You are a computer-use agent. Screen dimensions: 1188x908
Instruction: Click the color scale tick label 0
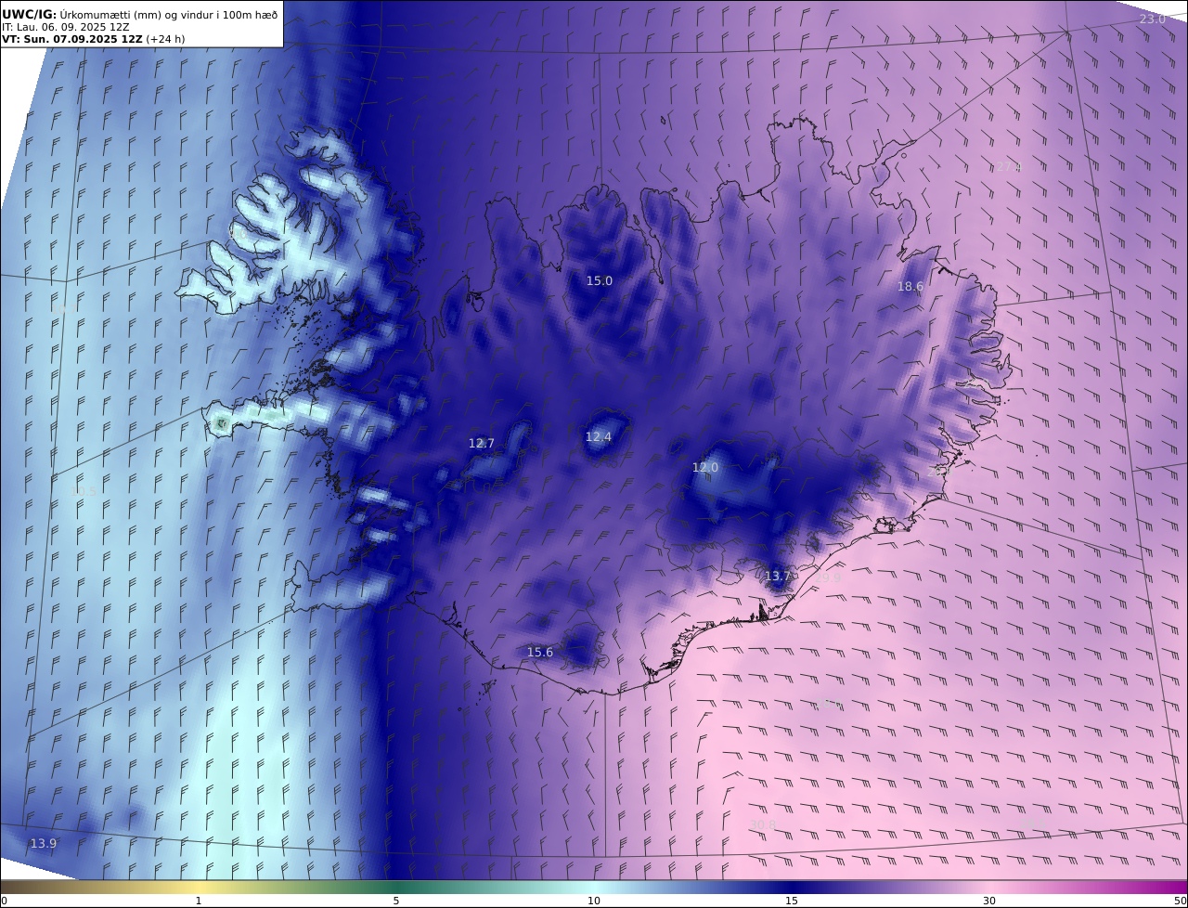[x=4, y=901]
